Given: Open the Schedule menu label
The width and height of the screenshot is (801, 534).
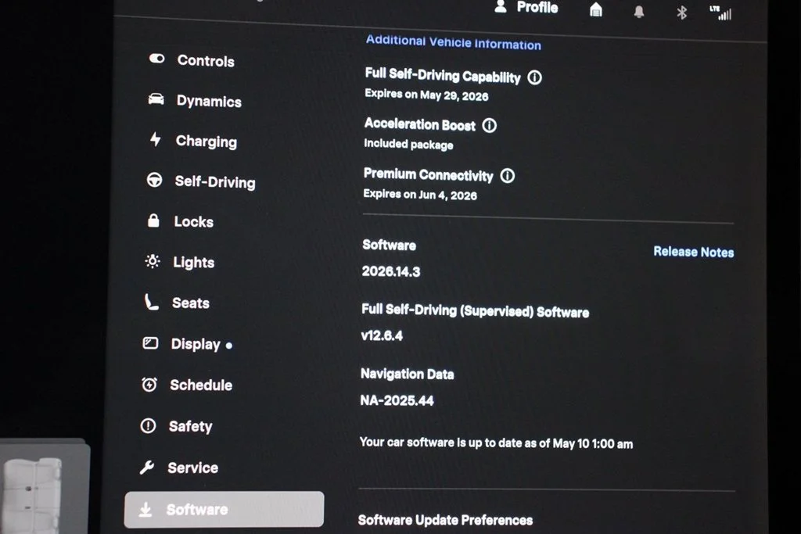Looking at the screenshot, I should click(201, 385).
